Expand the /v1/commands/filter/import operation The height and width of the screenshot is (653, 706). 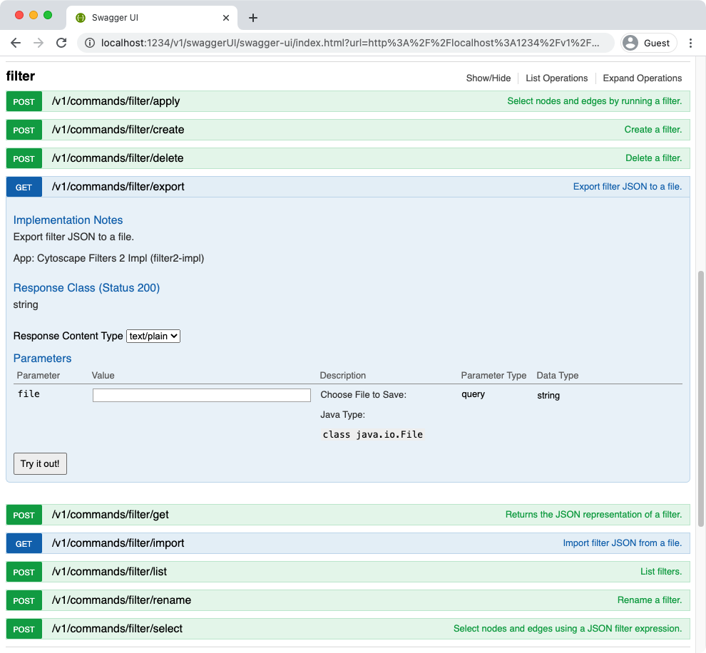coord(118,543)
